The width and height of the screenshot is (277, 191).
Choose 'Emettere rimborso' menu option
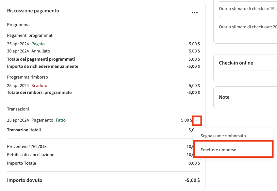pyautogui.click(x=218, y=150)
